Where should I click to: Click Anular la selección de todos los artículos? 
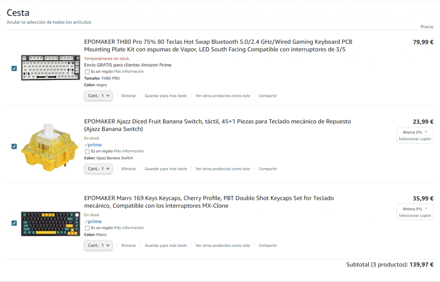pos(49,22)
